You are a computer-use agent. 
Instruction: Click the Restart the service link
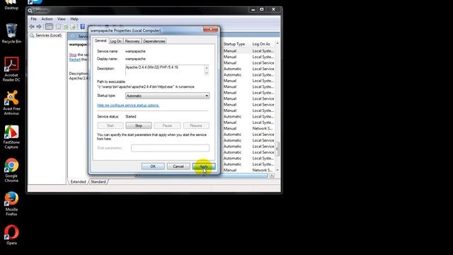click(74, 59)
